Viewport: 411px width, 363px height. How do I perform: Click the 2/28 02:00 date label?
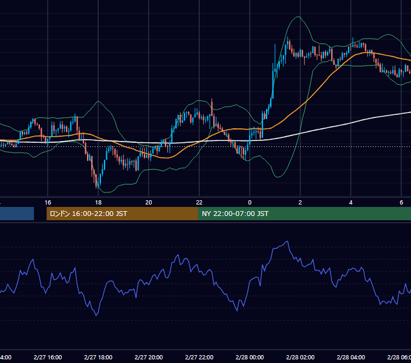click(x=300, y=357)
